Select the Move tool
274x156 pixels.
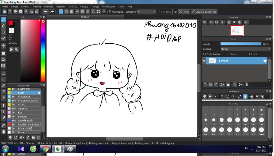(3, 46)
